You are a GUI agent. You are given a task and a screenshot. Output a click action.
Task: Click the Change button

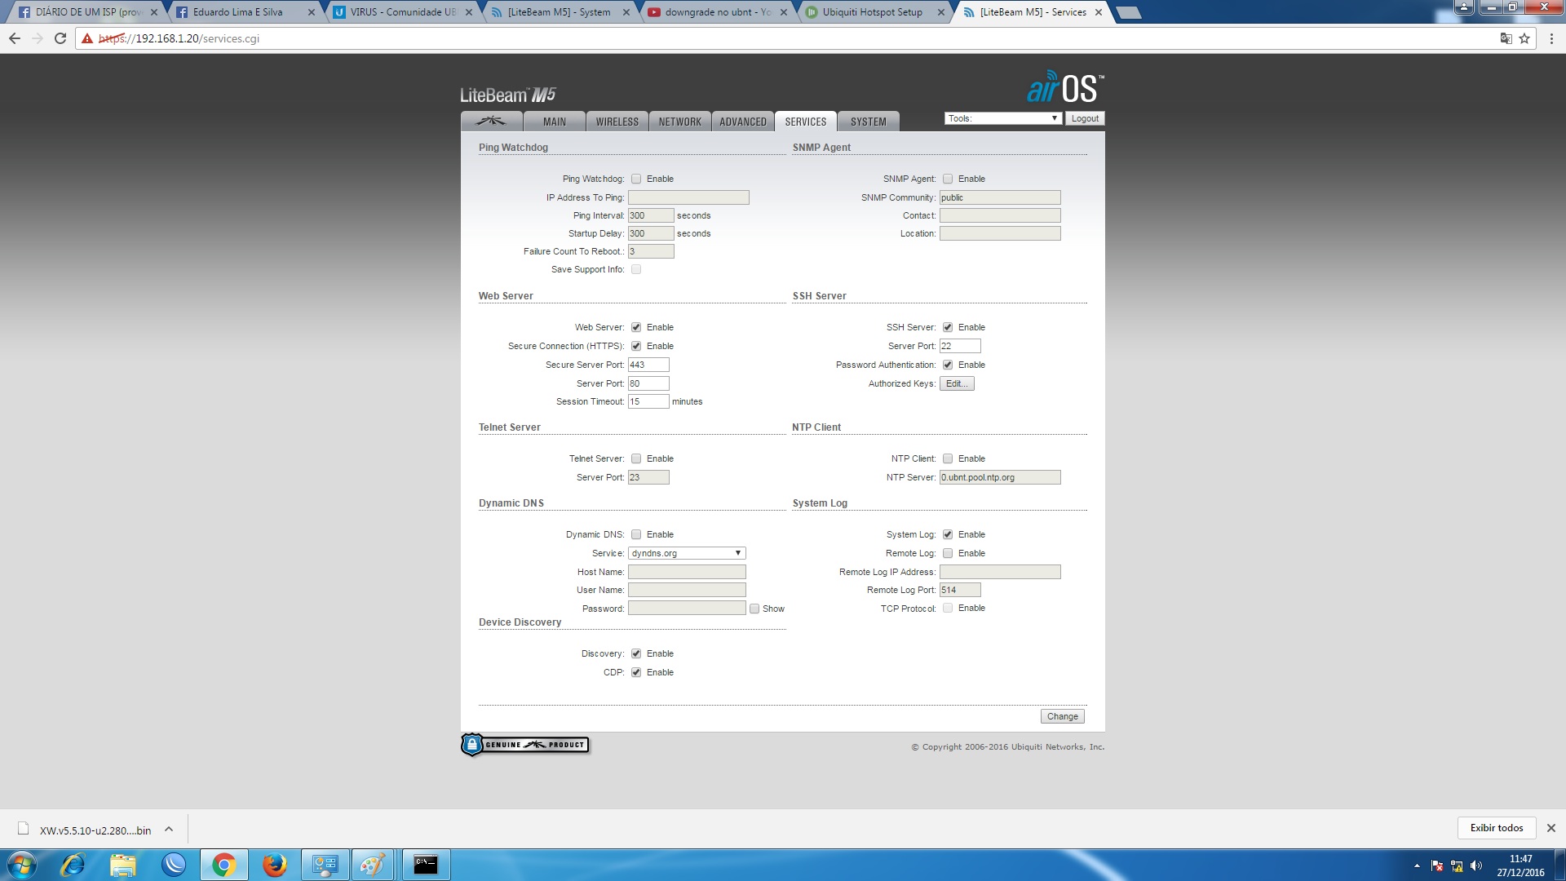(1062, 716)
